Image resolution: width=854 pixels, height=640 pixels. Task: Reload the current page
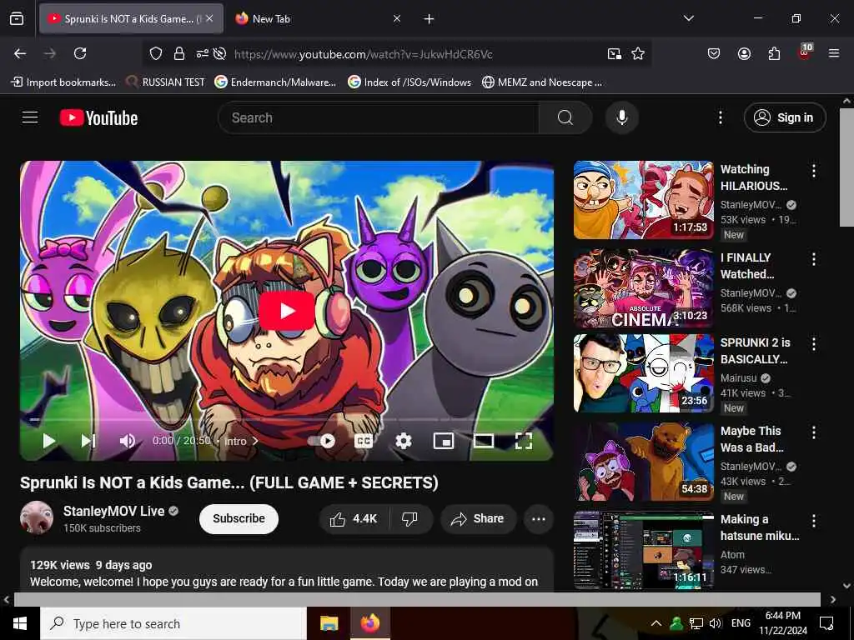(x=80, y=53)
